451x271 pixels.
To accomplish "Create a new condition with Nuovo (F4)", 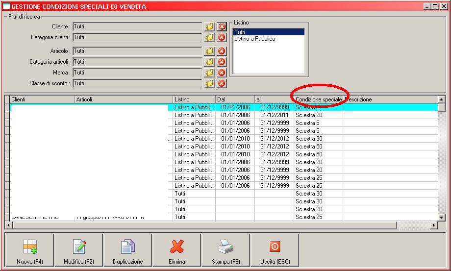I will 29,250.
